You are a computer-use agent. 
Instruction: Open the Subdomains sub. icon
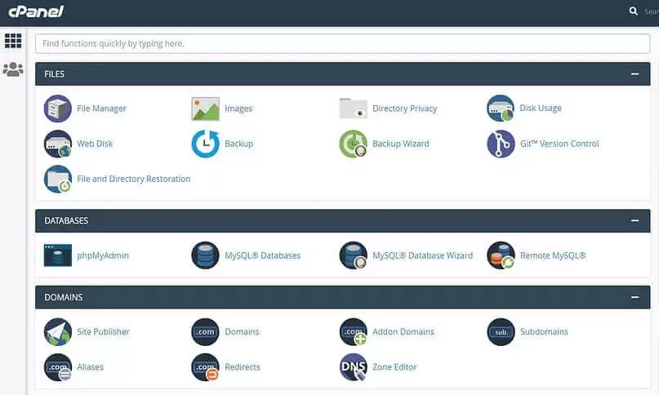[501, 331]
